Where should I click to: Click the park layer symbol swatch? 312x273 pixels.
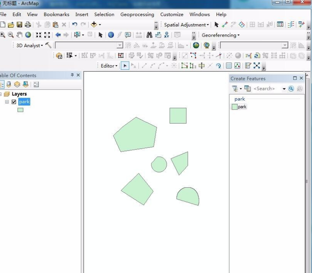coord(20,110)
